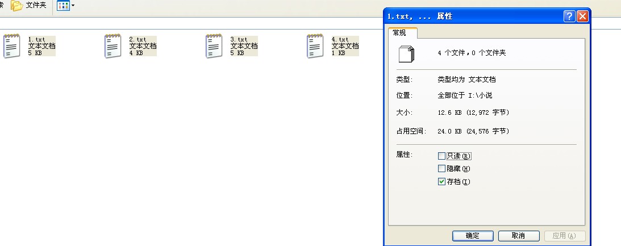Uncheck the 存档 archive checkbox
621x246 pixels.
tap(441, 182)
